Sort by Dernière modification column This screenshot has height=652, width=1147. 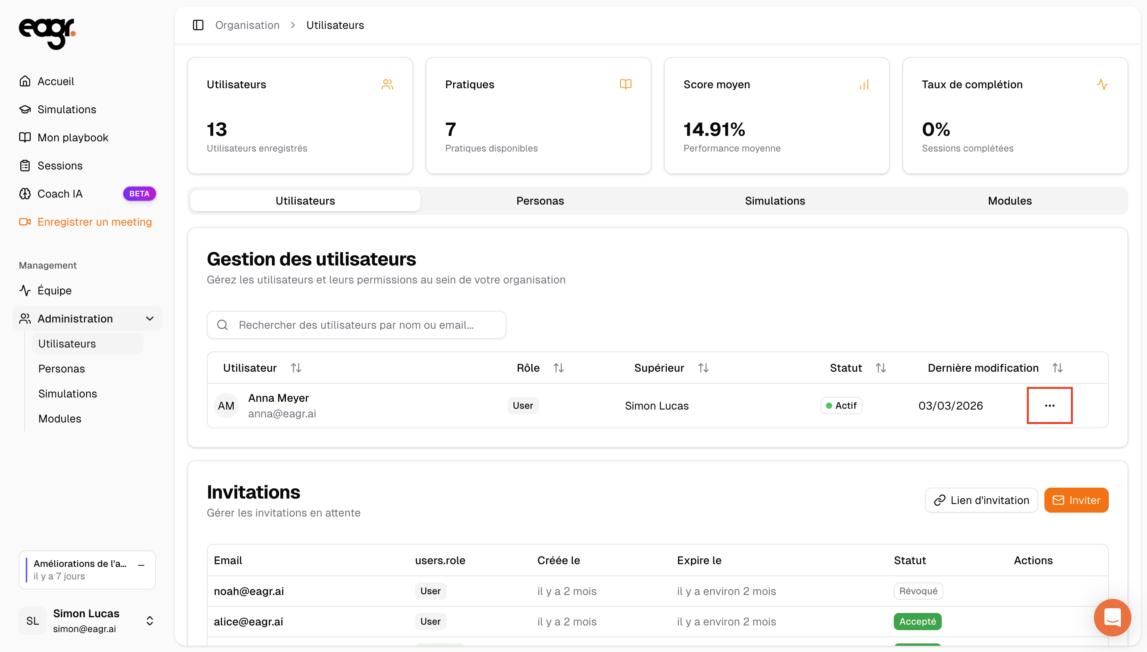tap(1057, 368)
